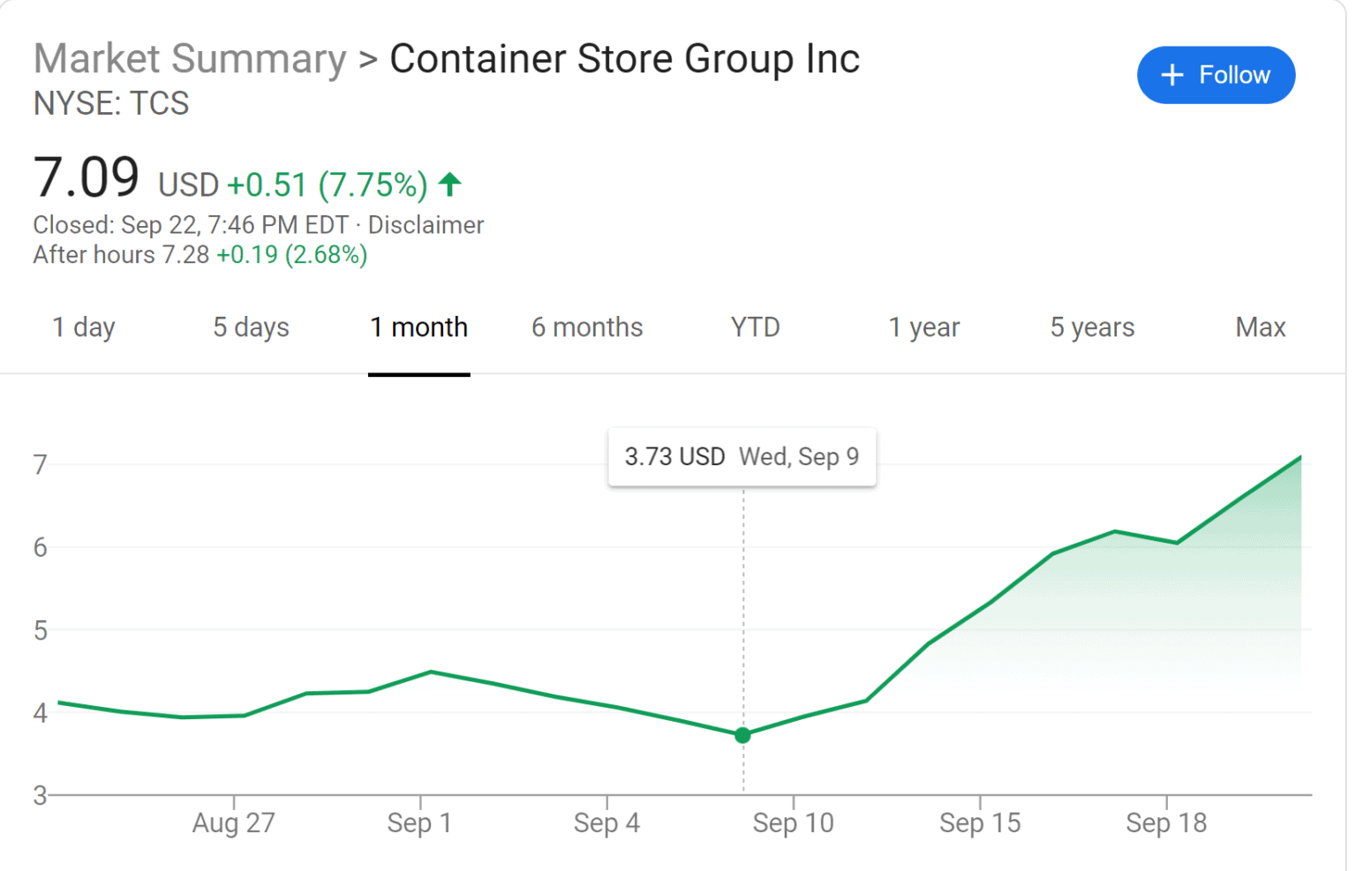The width and height of the screenshot is (1356, 871).
Task: Click the 7.09 price value
Action: pos(87,177)
